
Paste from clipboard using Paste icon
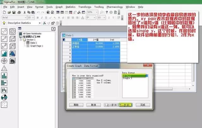tap(33, 12)
